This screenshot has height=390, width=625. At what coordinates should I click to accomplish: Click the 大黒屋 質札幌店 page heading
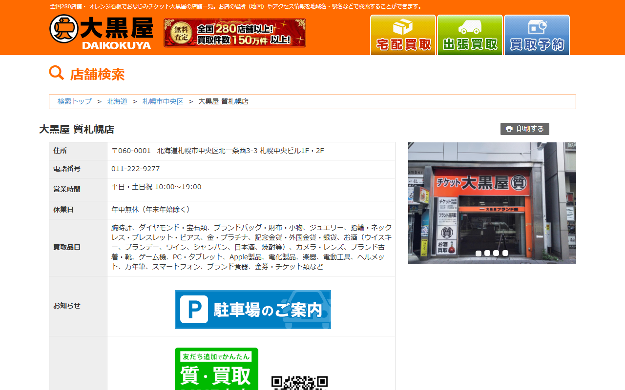[x=77, y=129]
